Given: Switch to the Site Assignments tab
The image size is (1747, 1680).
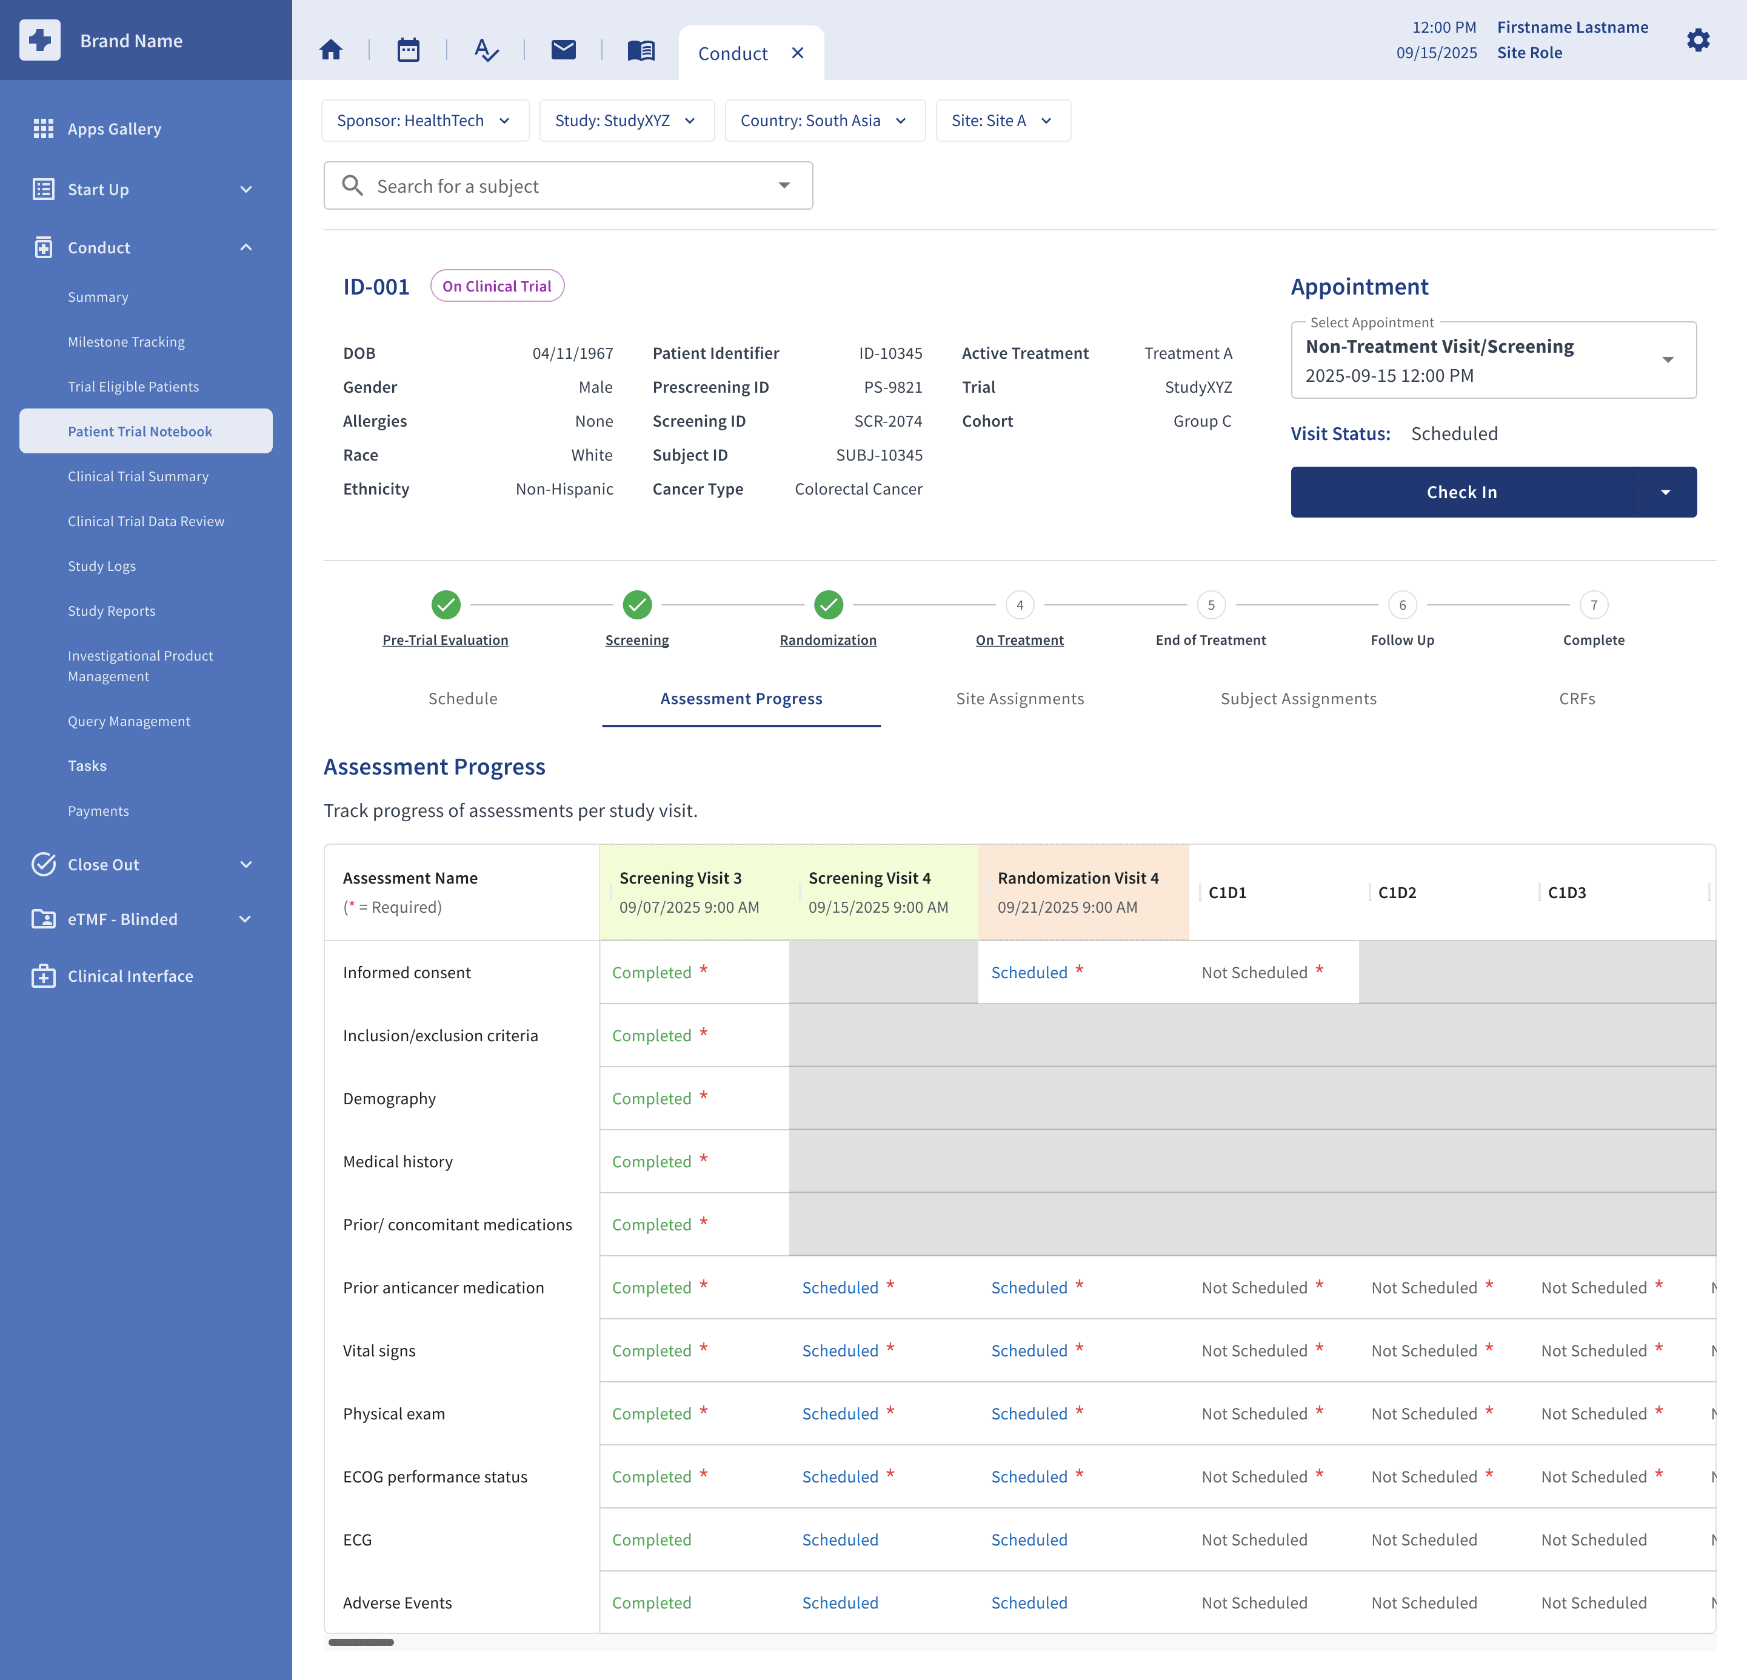Looking at the screenshot, I should click(1020, 699).
